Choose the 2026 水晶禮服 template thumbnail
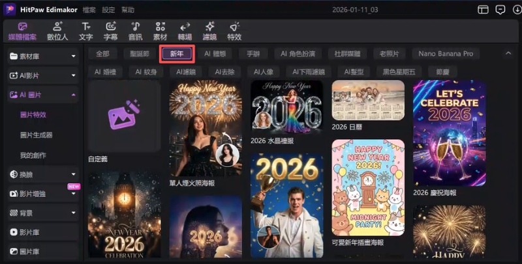Viewport: 522px width, 264px height. point(286,107)
